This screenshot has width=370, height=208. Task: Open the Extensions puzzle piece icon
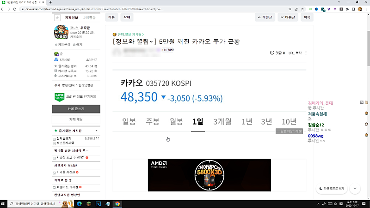(347, 9)
